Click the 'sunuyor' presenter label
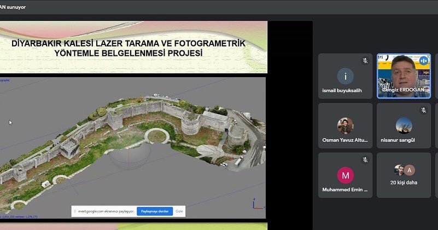The image size is (438, 230). point(16,7)
